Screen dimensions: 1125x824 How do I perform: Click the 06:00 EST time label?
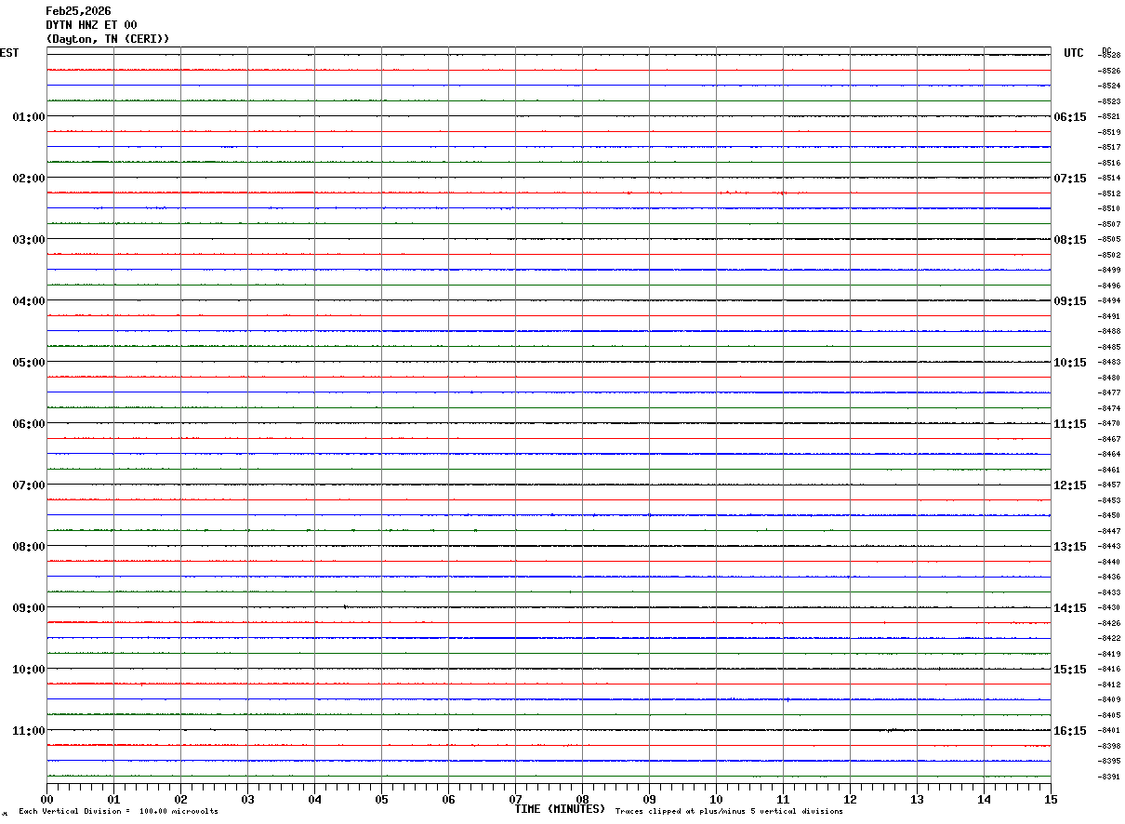click(28, 424)
